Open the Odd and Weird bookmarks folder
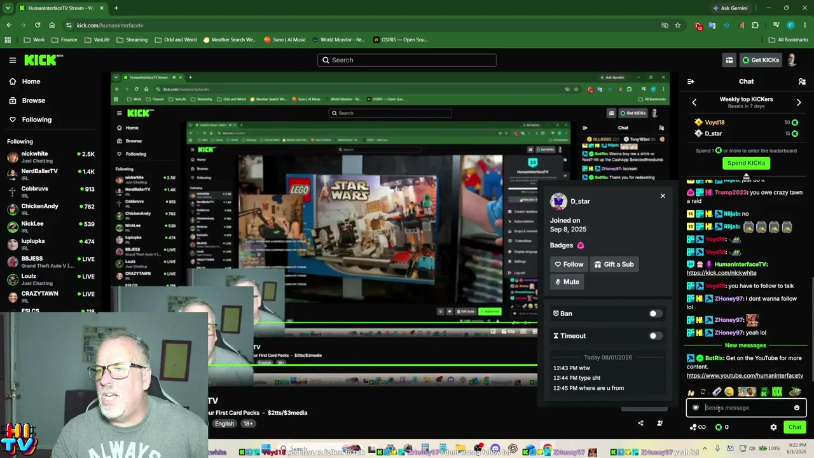This screenshot has height=458, width=814. tap(176, 39)
